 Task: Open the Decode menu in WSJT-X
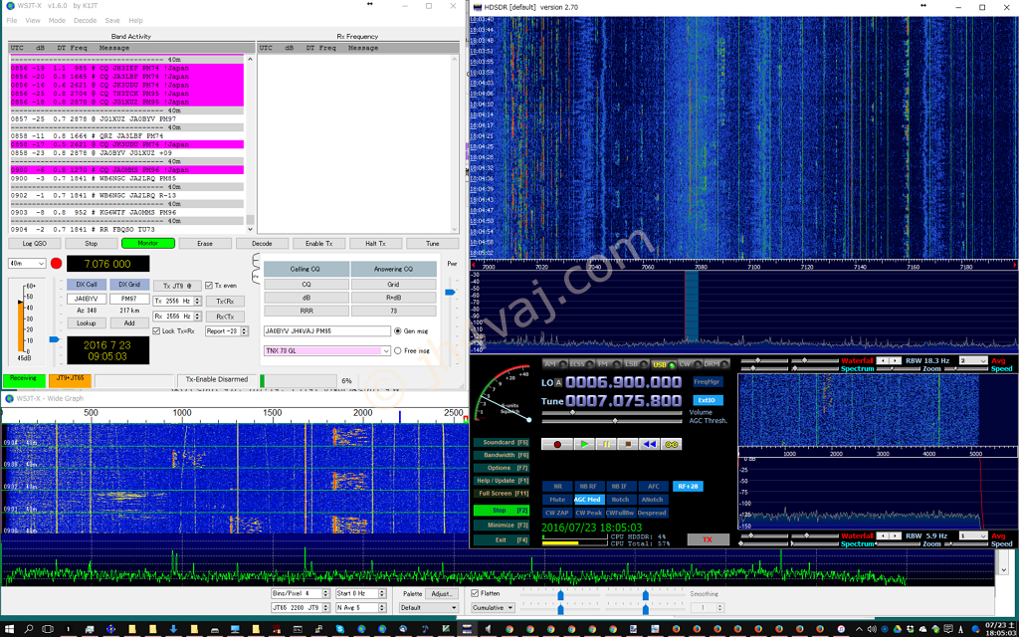[x=86, y=20]
